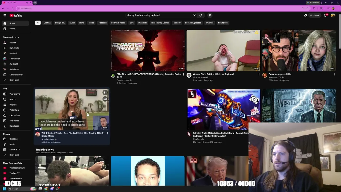
Task: Select the Recently uploaded filter chip
Action: tap(193, 23)
